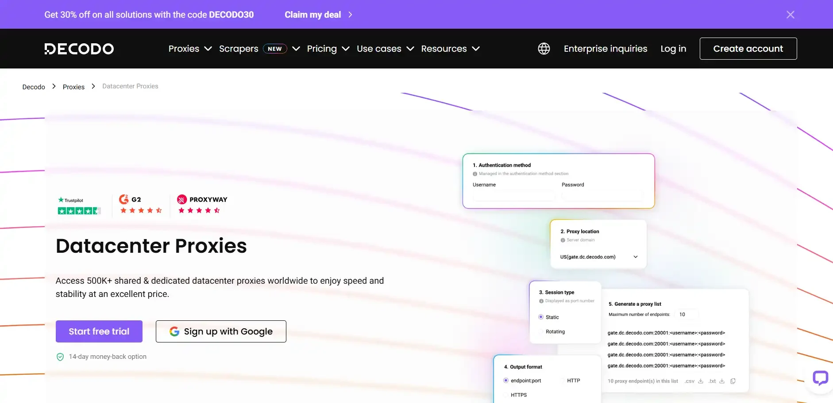Select the Static session type
The width and height of the screenshot is (833, 403).
click(x=541, y=317)
